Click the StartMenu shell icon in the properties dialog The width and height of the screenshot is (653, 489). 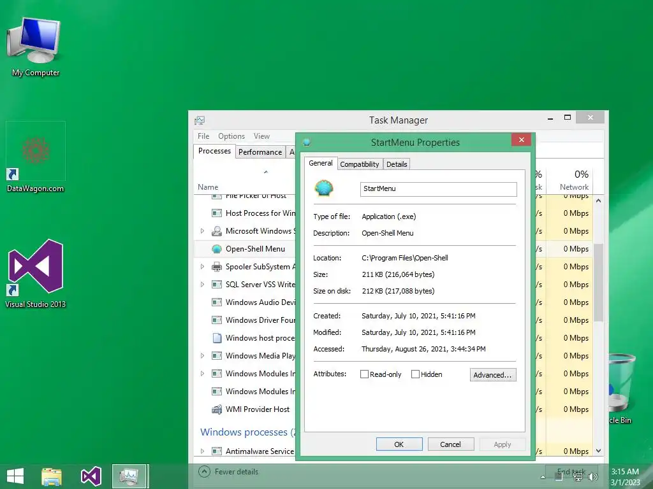(x=324, y=188)
